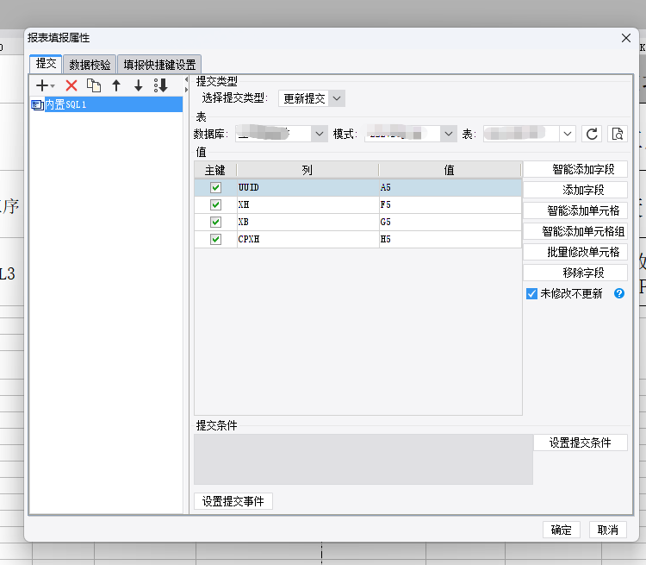
Task: Move the item down with the arrow icon
Action: point(138,85)
